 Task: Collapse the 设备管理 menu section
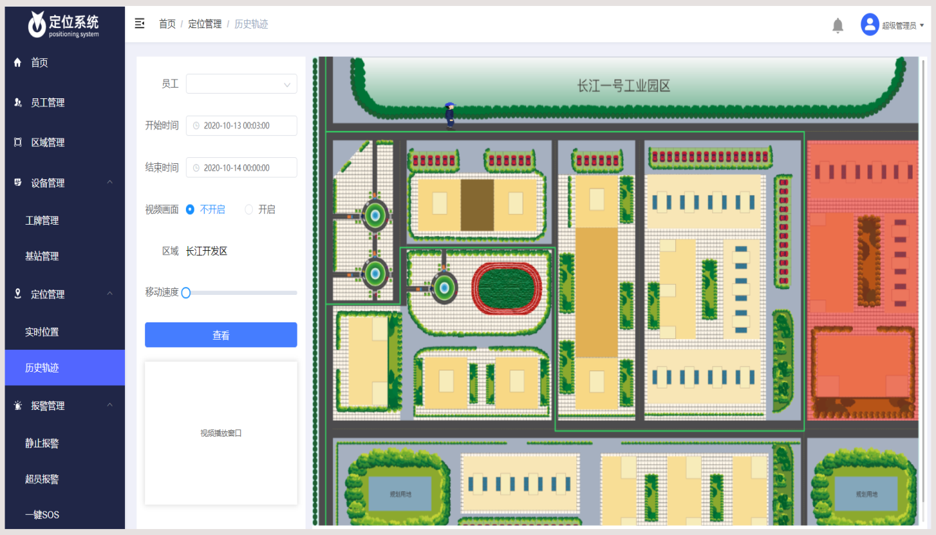pos(110,183)
